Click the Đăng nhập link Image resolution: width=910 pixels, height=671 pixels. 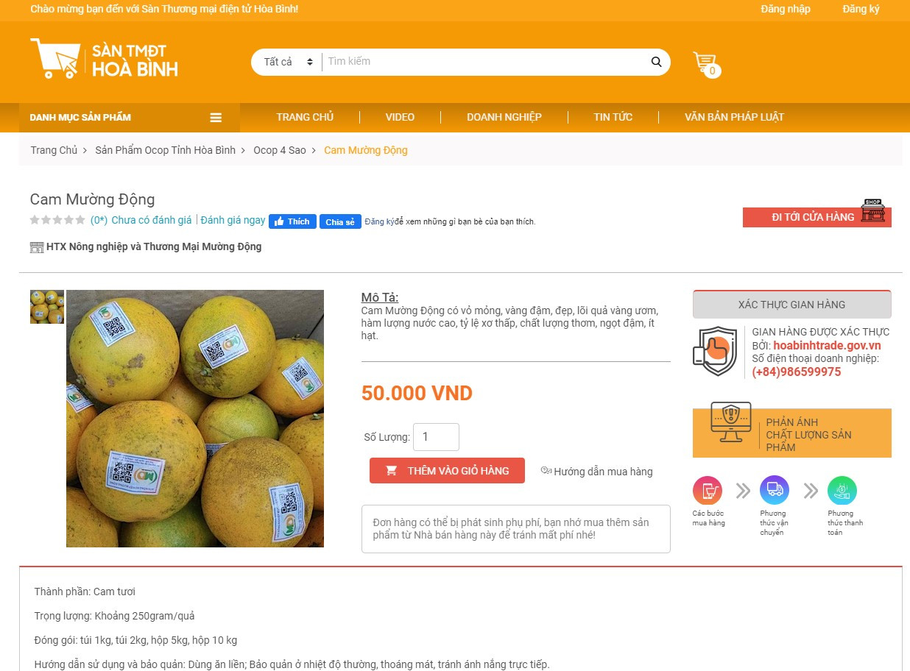786,9
